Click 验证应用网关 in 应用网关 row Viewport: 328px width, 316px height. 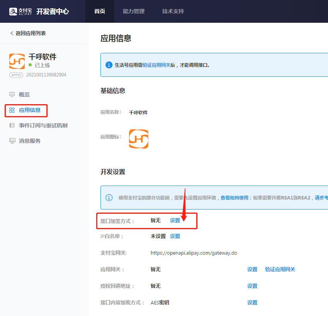(280, 269)
